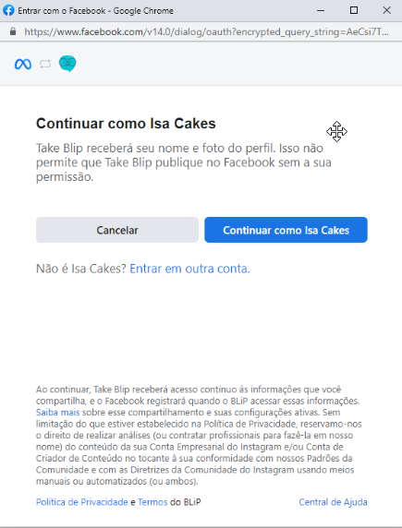The width and height of the screenshot is (402, 528).
Task: Click the Meta infinity logo icon
Action: (x=23, y=64)
